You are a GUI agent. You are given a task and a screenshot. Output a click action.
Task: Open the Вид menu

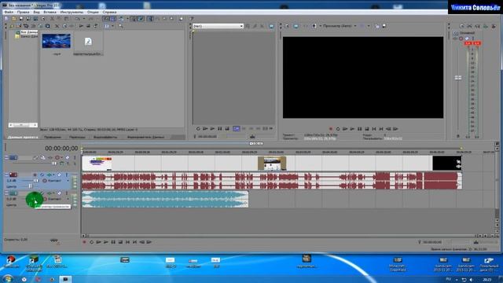click(x=36, y=13)
